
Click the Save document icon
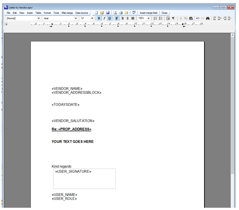tap(108, 13)
